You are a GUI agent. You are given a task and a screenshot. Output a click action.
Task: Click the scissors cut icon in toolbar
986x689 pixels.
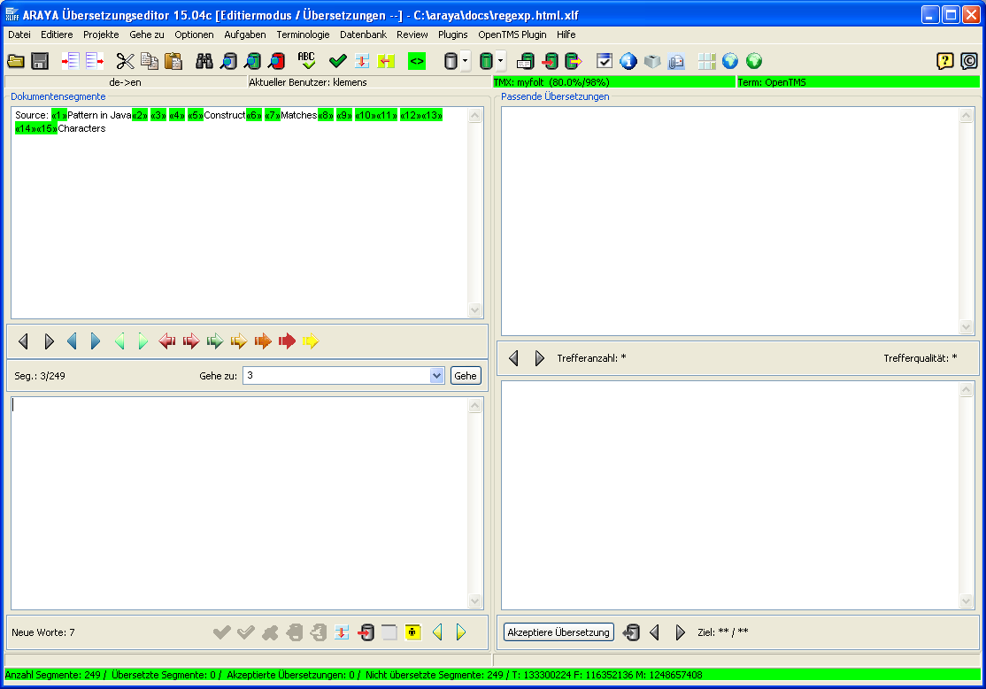click(125, 61)
